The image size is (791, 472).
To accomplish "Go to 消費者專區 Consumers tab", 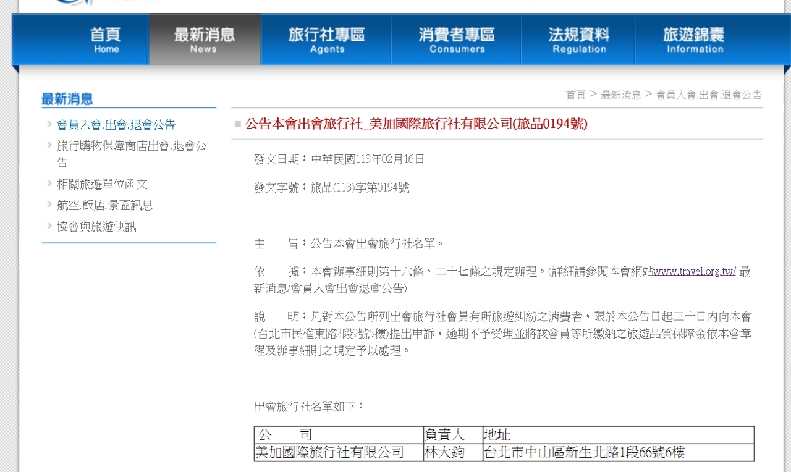I will point(457,40).
